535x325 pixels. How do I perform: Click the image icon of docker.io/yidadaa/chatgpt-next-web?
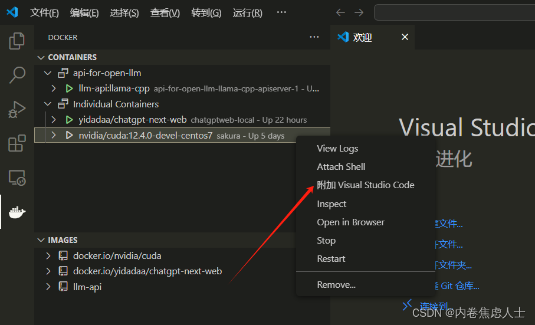point(63,271)
